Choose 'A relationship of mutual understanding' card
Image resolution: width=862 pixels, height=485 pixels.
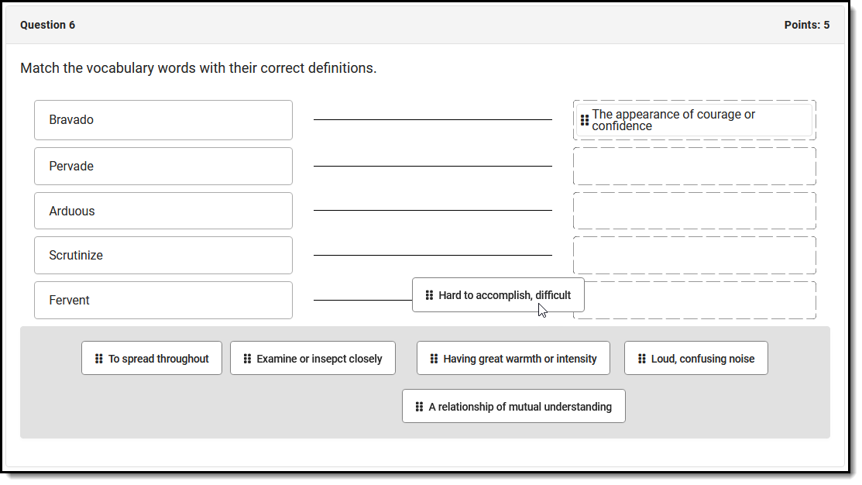coord(520,407)
